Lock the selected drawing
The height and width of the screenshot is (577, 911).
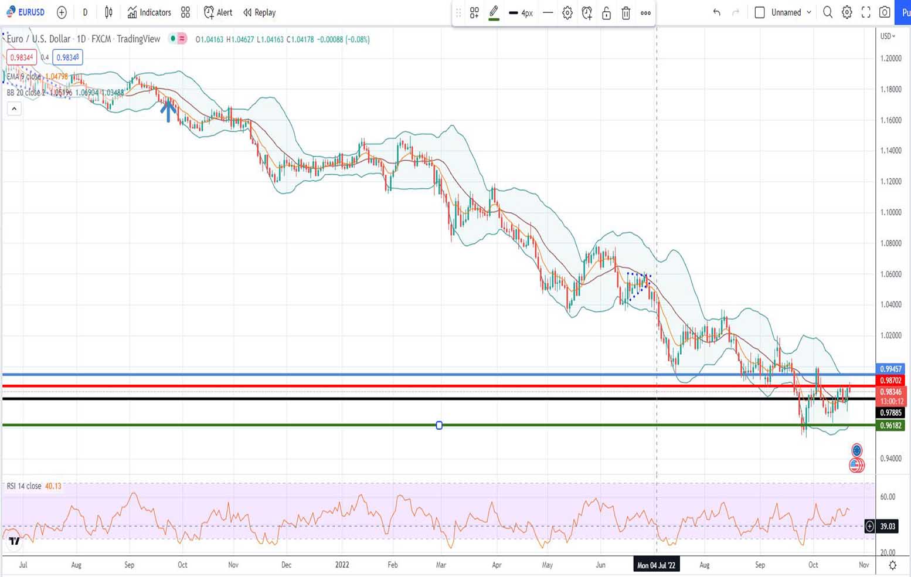(606, 12)
